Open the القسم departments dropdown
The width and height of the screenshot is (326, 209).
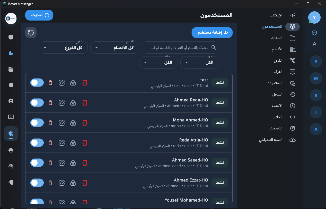click(x=115, y=47)
